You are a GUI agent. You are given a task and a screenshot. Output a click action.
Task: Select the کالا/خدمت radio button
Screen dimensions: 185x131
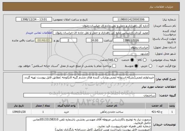pos(116,60)
